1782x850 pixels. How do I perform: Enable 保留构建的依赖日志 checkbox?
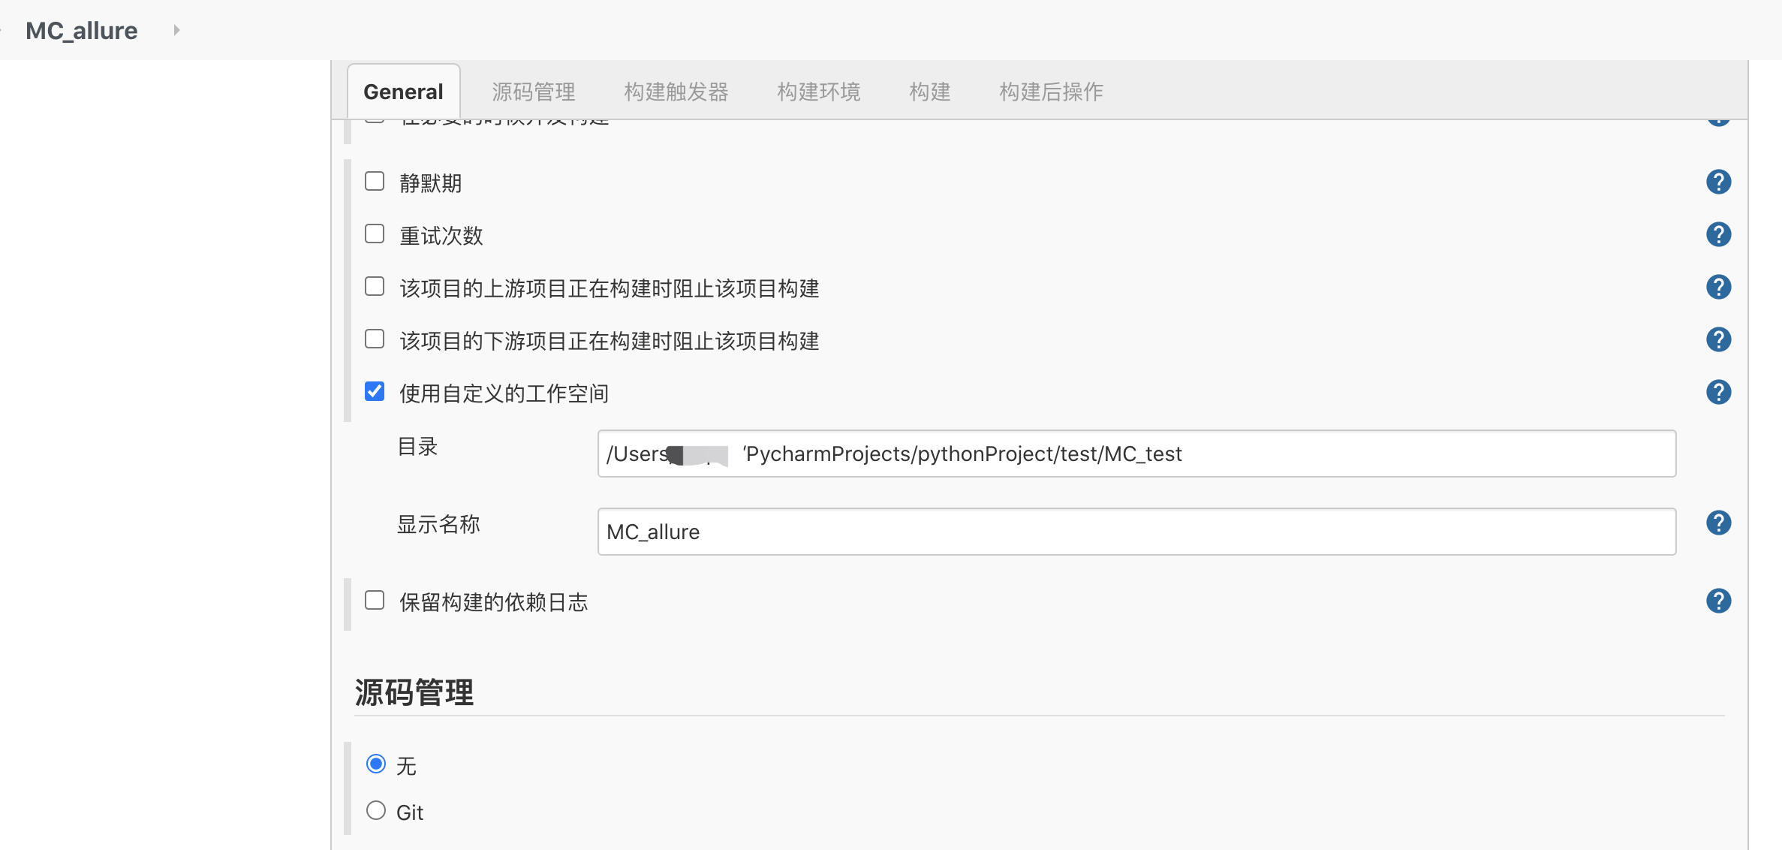[375, 601]
